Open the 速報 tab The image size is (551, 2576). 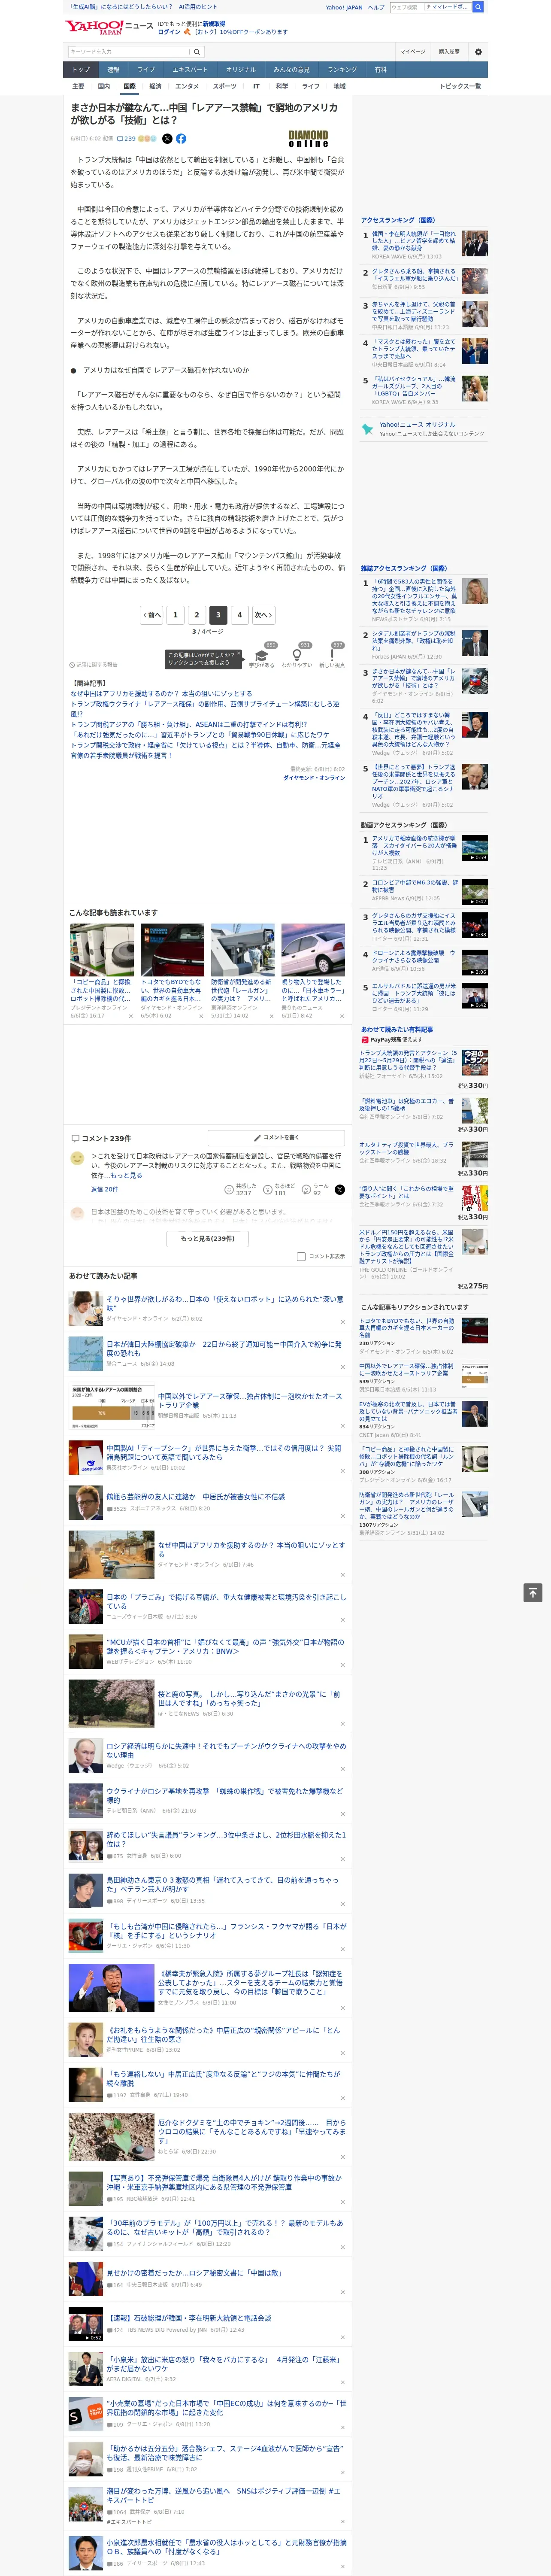point(113,70)
